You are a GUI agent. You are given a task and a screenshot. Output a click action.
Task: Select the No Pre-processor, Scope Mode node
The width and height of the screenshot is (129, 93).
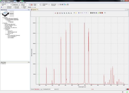click(12, 20)
